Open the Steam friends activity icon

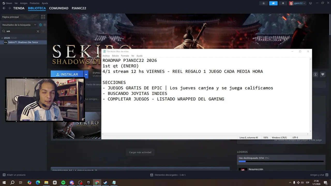264,3
